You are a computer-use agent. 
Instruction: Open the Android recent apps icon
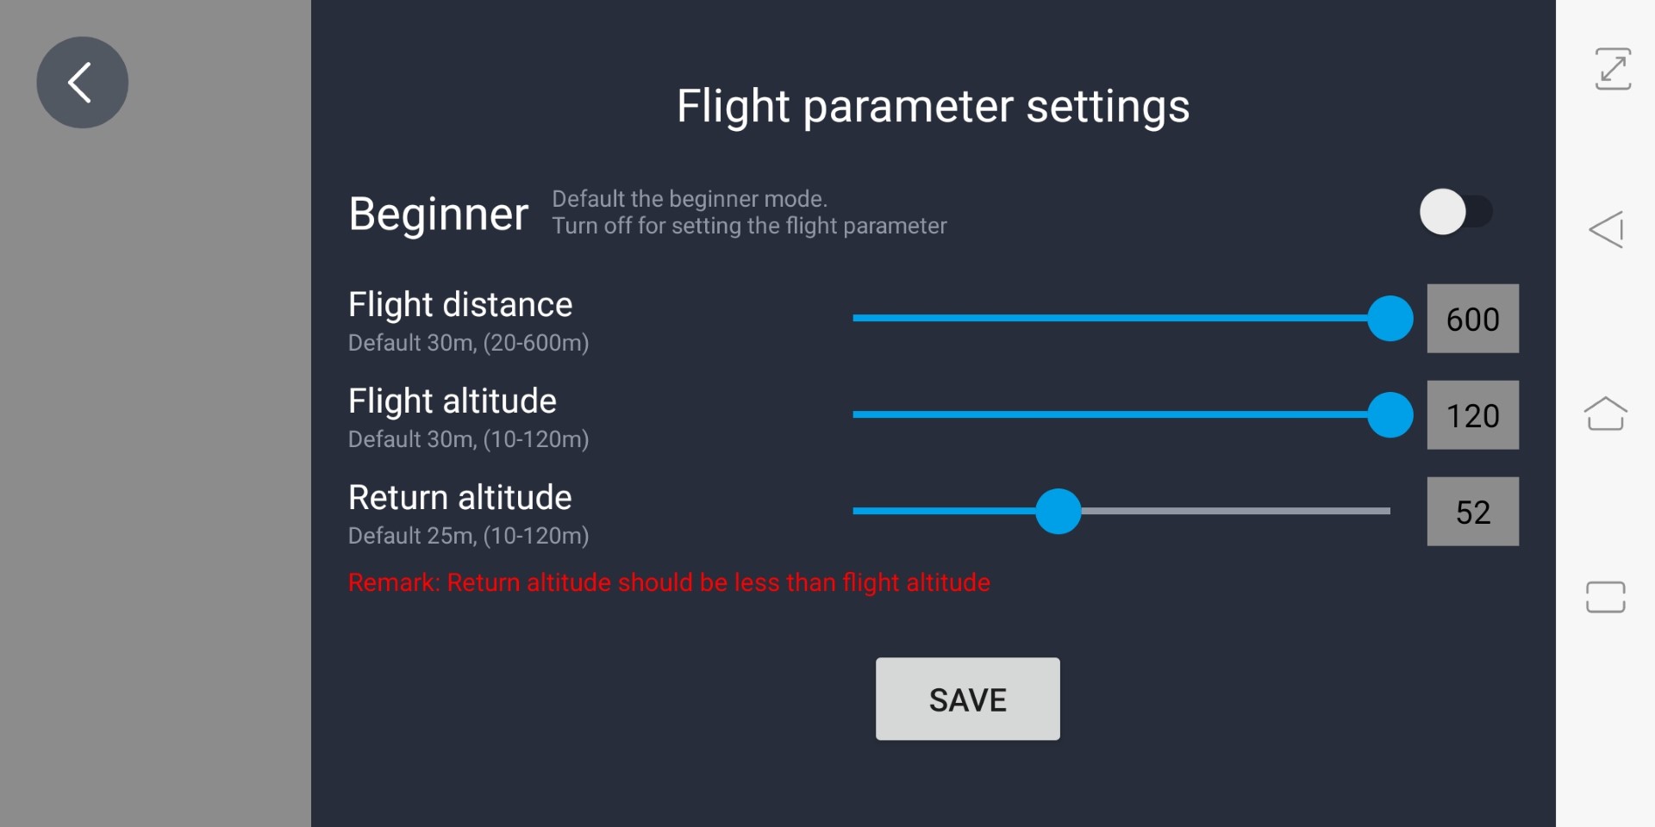pyautogui.click(x=1605, y=597)
